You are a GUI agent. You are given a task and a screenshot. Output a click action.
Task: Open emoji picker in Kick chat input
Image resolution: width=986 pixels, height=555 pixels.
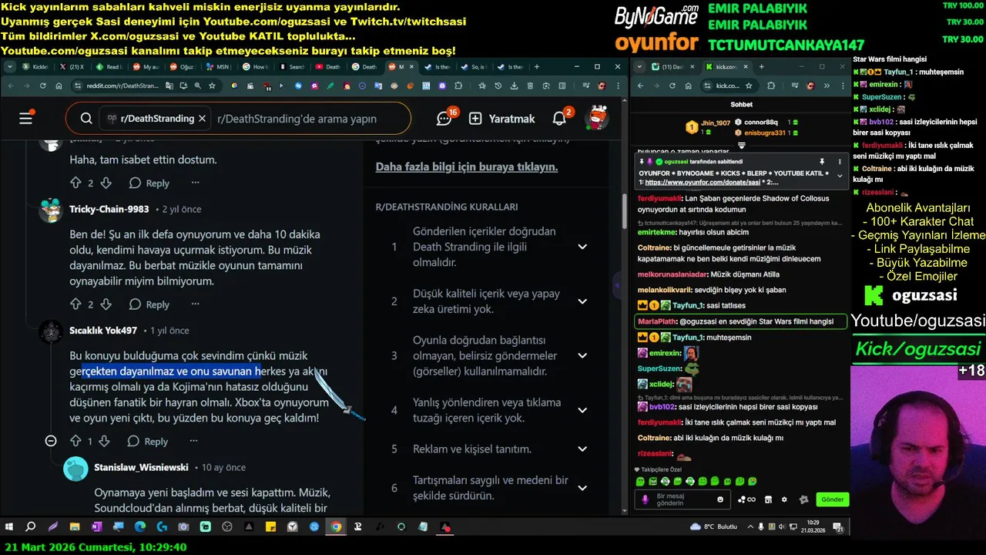pyautogui.click(x=720, y=499)
